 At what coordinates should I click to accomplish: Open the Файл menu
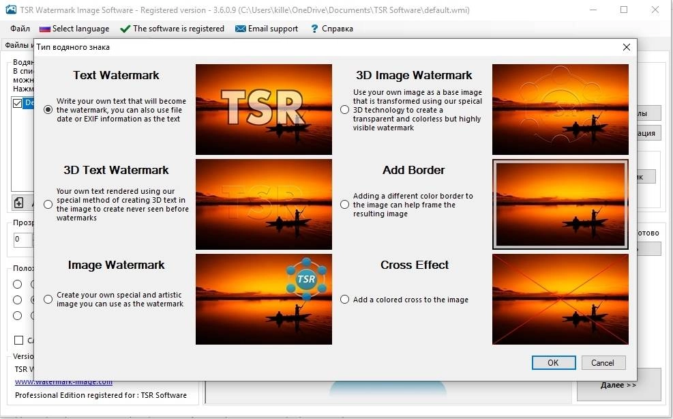[x=20, y=29]
